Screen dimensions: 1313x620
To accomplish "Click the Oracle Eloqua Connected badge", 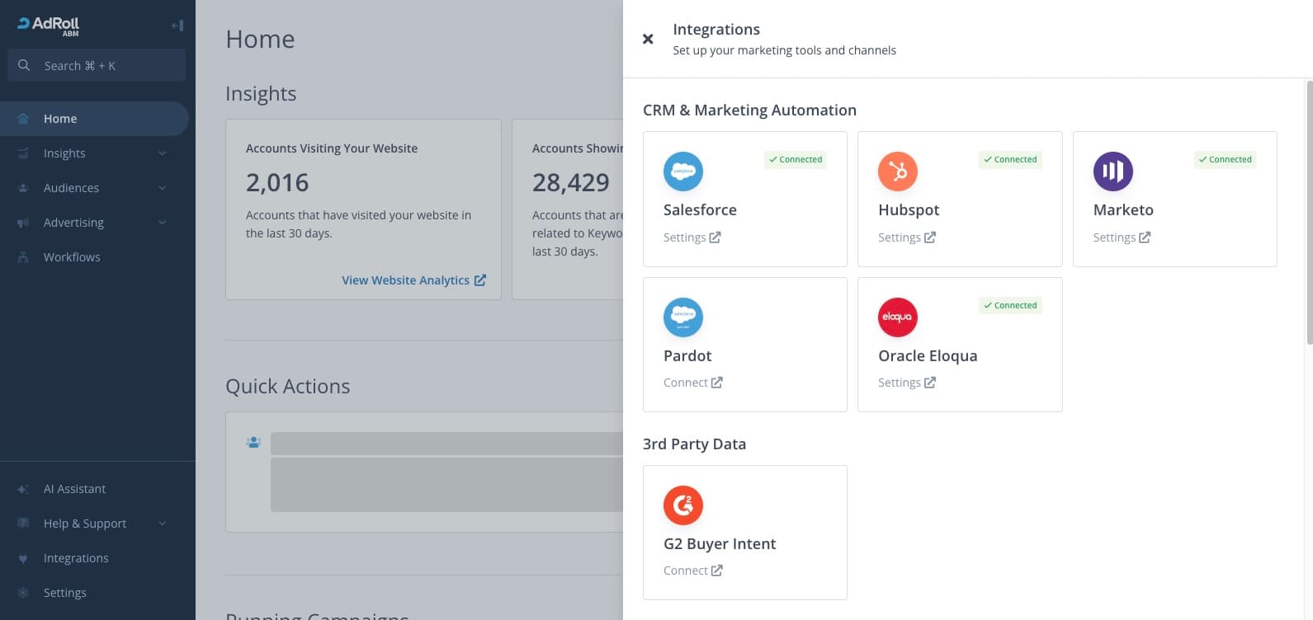I will coord(1010,305).
